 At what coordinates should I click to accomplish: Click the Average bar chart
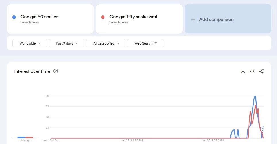pos(25,137)
